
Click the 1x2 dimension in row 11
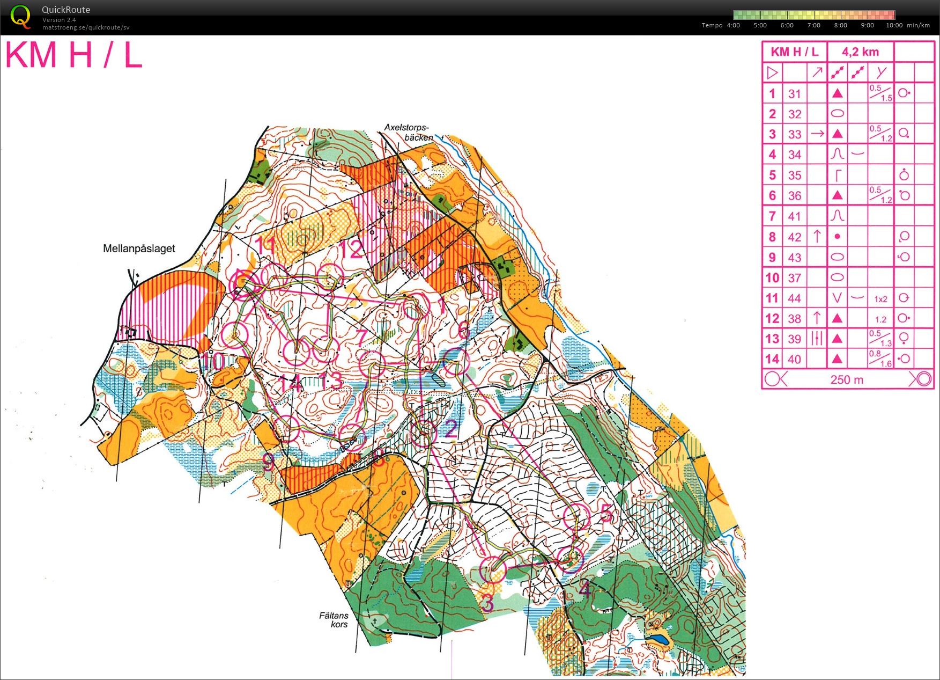coord(880,299)
